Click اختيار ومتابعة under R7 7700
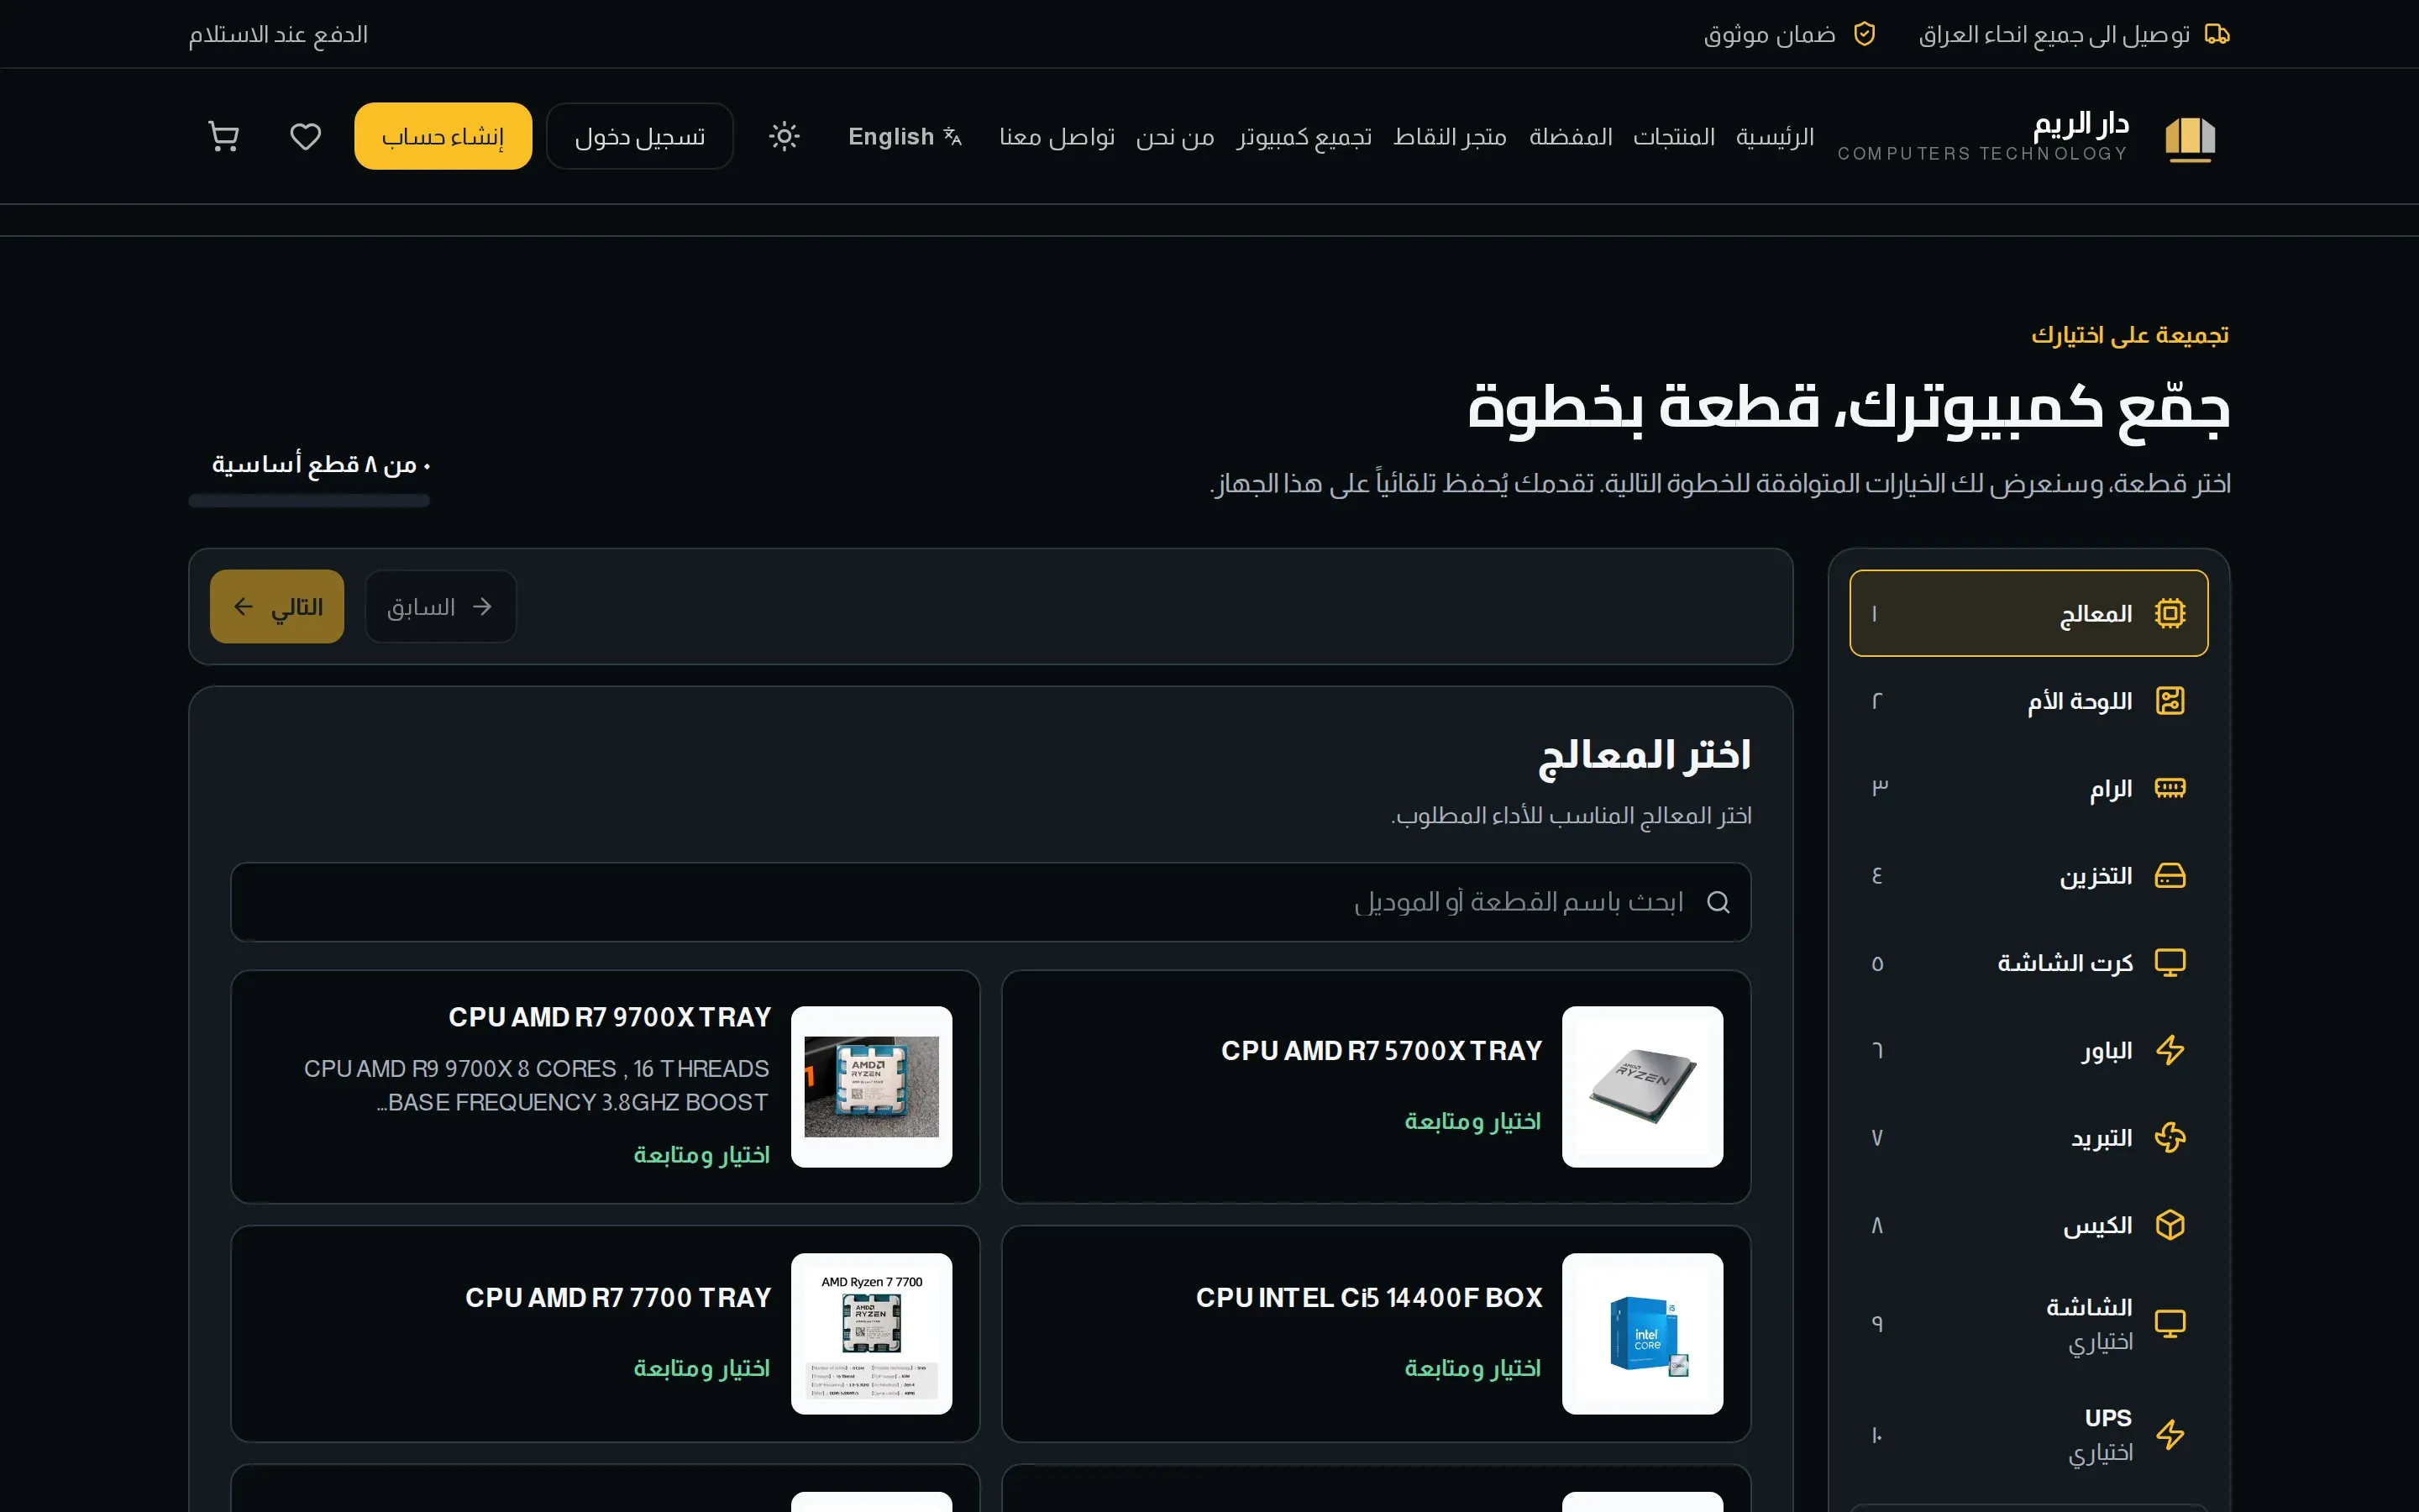 [701, 1368]
